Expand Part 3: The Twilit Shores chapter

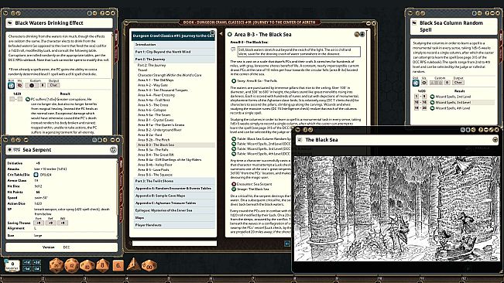(174, 181)
